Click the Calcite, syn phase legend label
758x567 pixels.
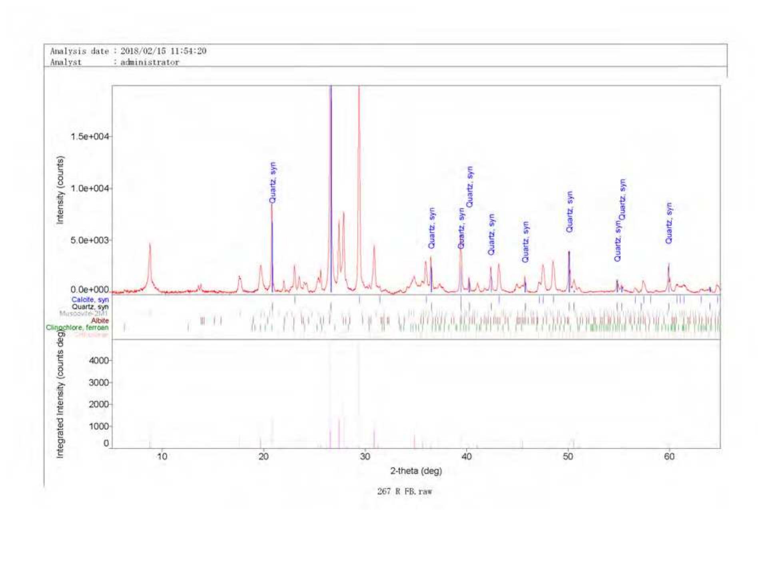[x=90, y=299]
